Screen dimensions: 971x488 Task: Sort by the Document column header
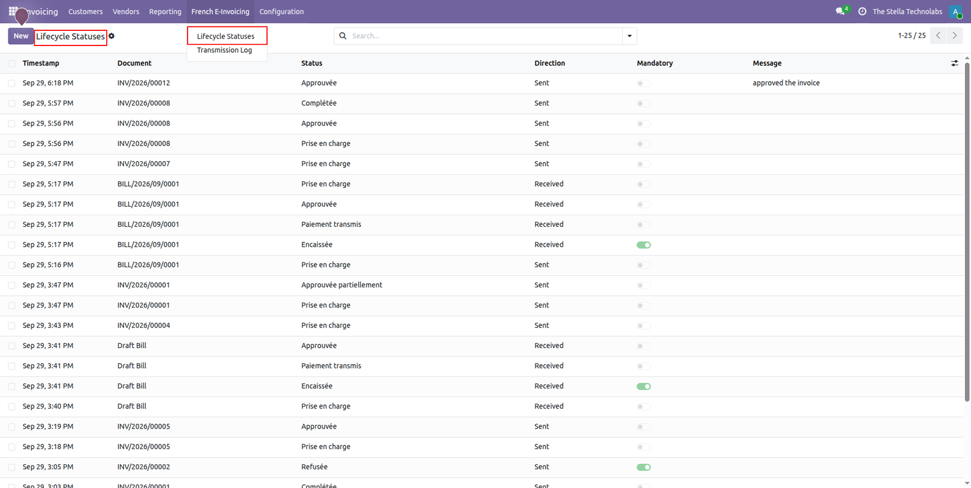[135, 63]
